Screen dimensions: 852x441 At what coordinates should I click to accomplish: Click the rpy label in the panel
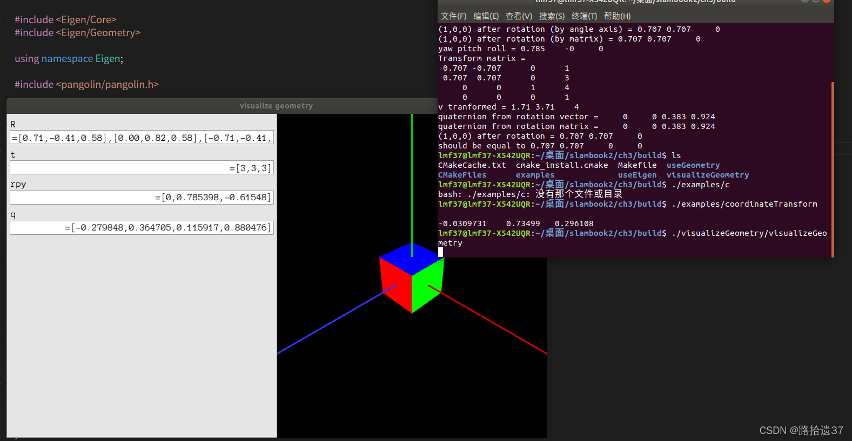(18, 185)
